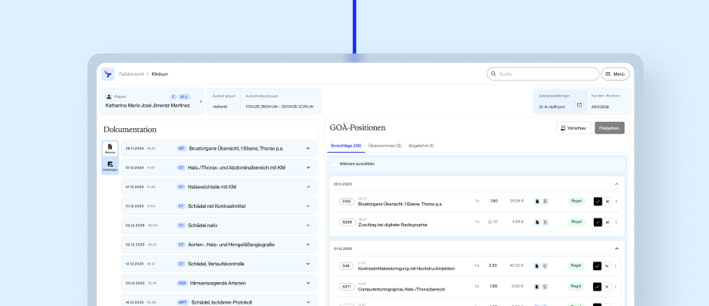
Task: Reject position 346 with the X icon
Action: tap(607, 266)
